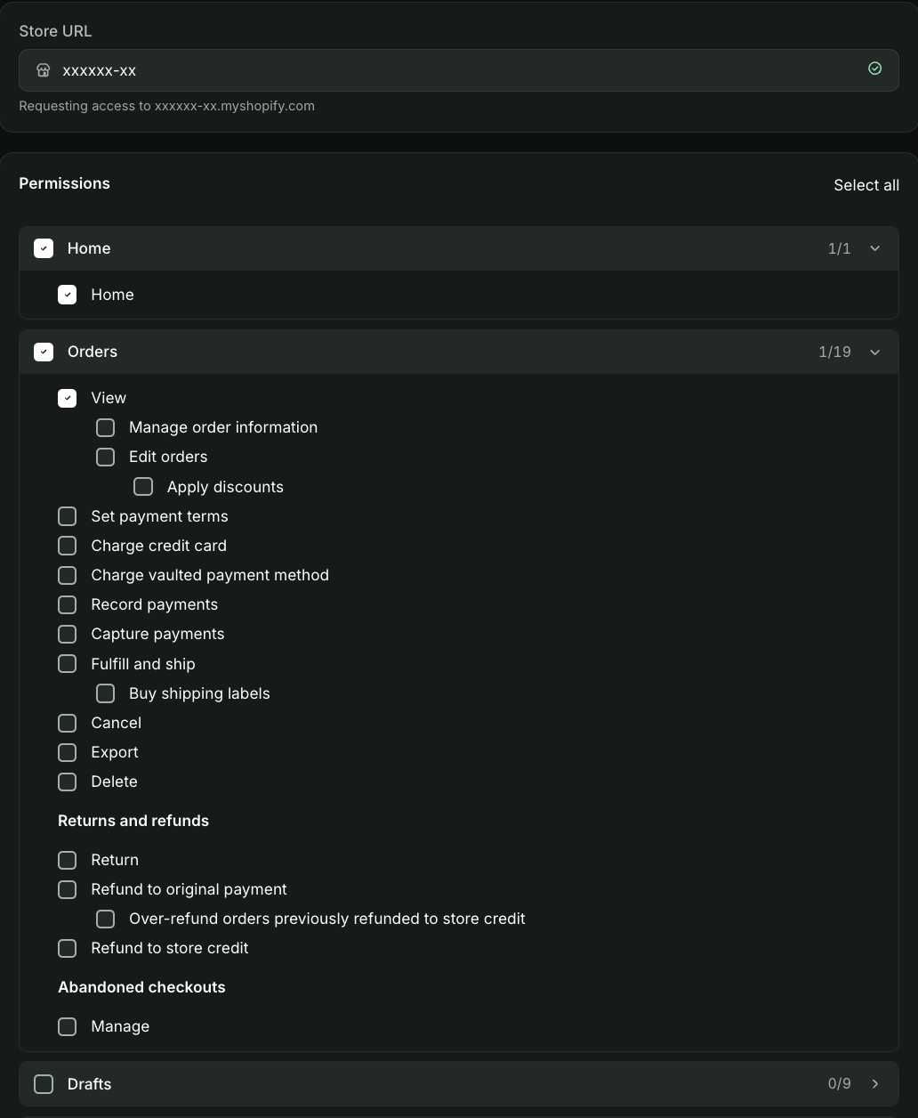The image size is (918, 1118).
Task: Expand the Drafts section chevron
Action: pyautogui.click(x=875, y=1084)
